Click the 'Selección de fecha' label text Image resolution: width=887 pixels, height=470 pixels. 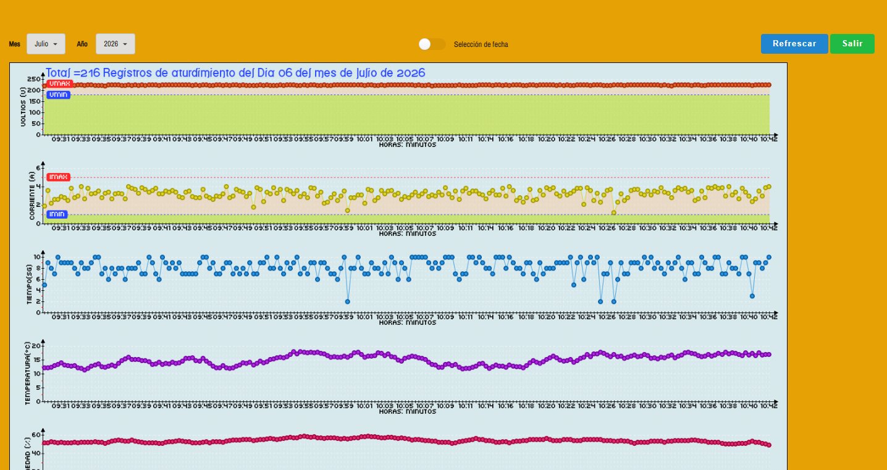[x=481, y=44]
